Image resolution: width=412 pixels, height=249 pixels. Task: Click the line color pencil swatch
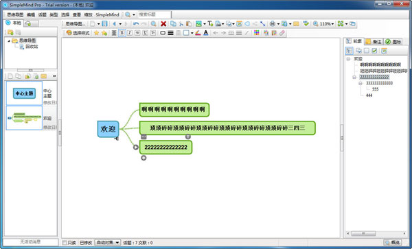tap(198, 33)
